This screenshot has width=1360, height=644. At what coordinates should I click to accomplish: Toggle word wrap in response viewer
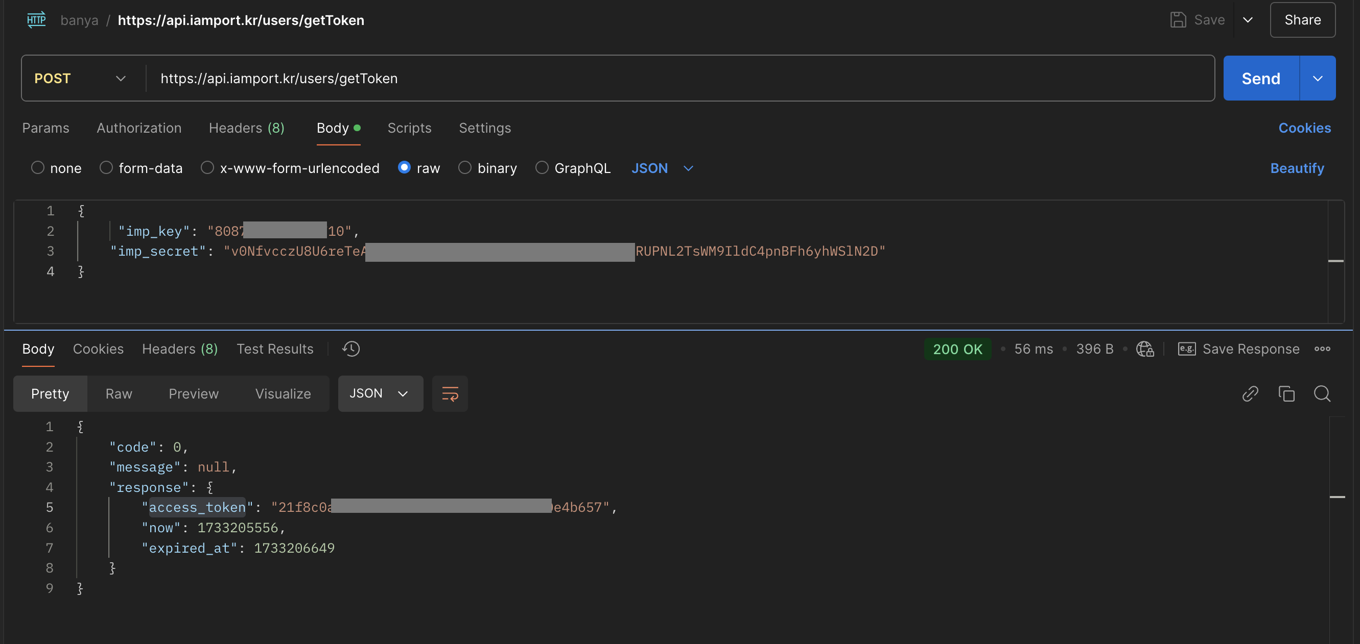pos(449,393)
